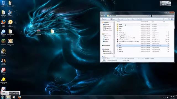Click the Windows Start orb
The height and width of the screenshot is (99, 177).
[2, 97]
